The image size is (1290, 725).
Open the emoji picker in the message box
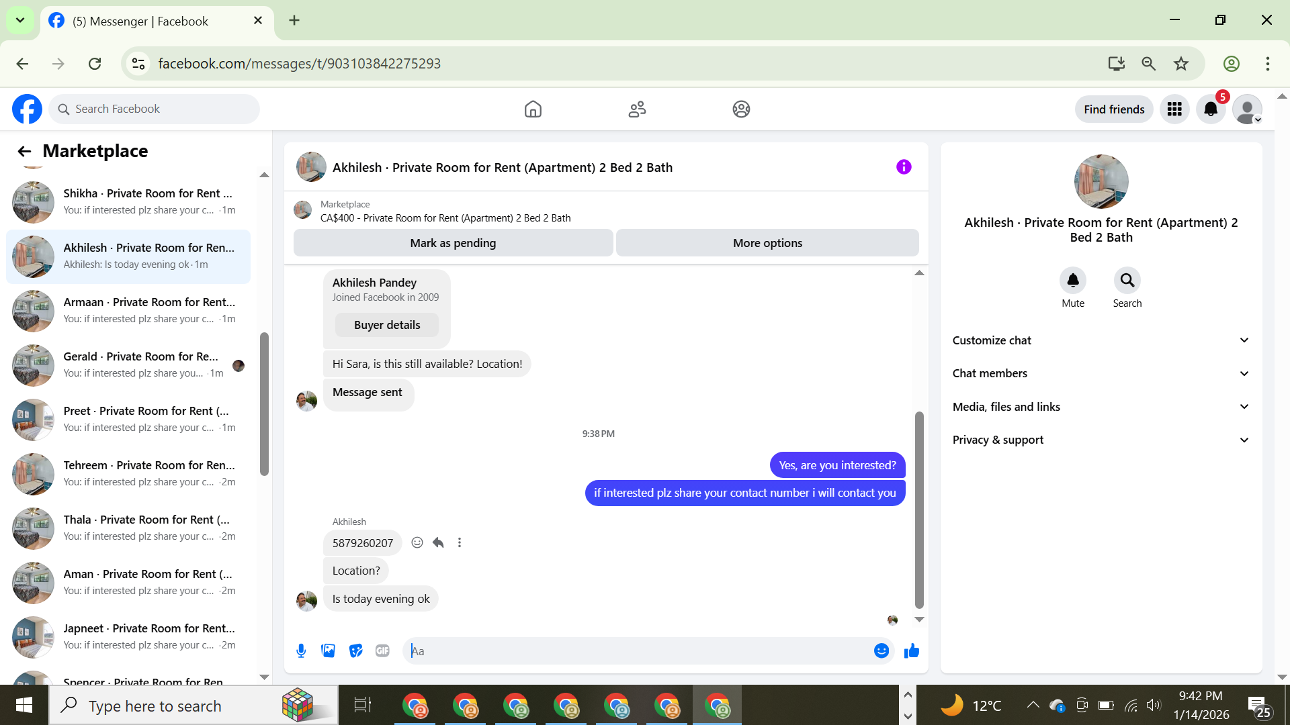pyautogui.click(x=881, y=650)
